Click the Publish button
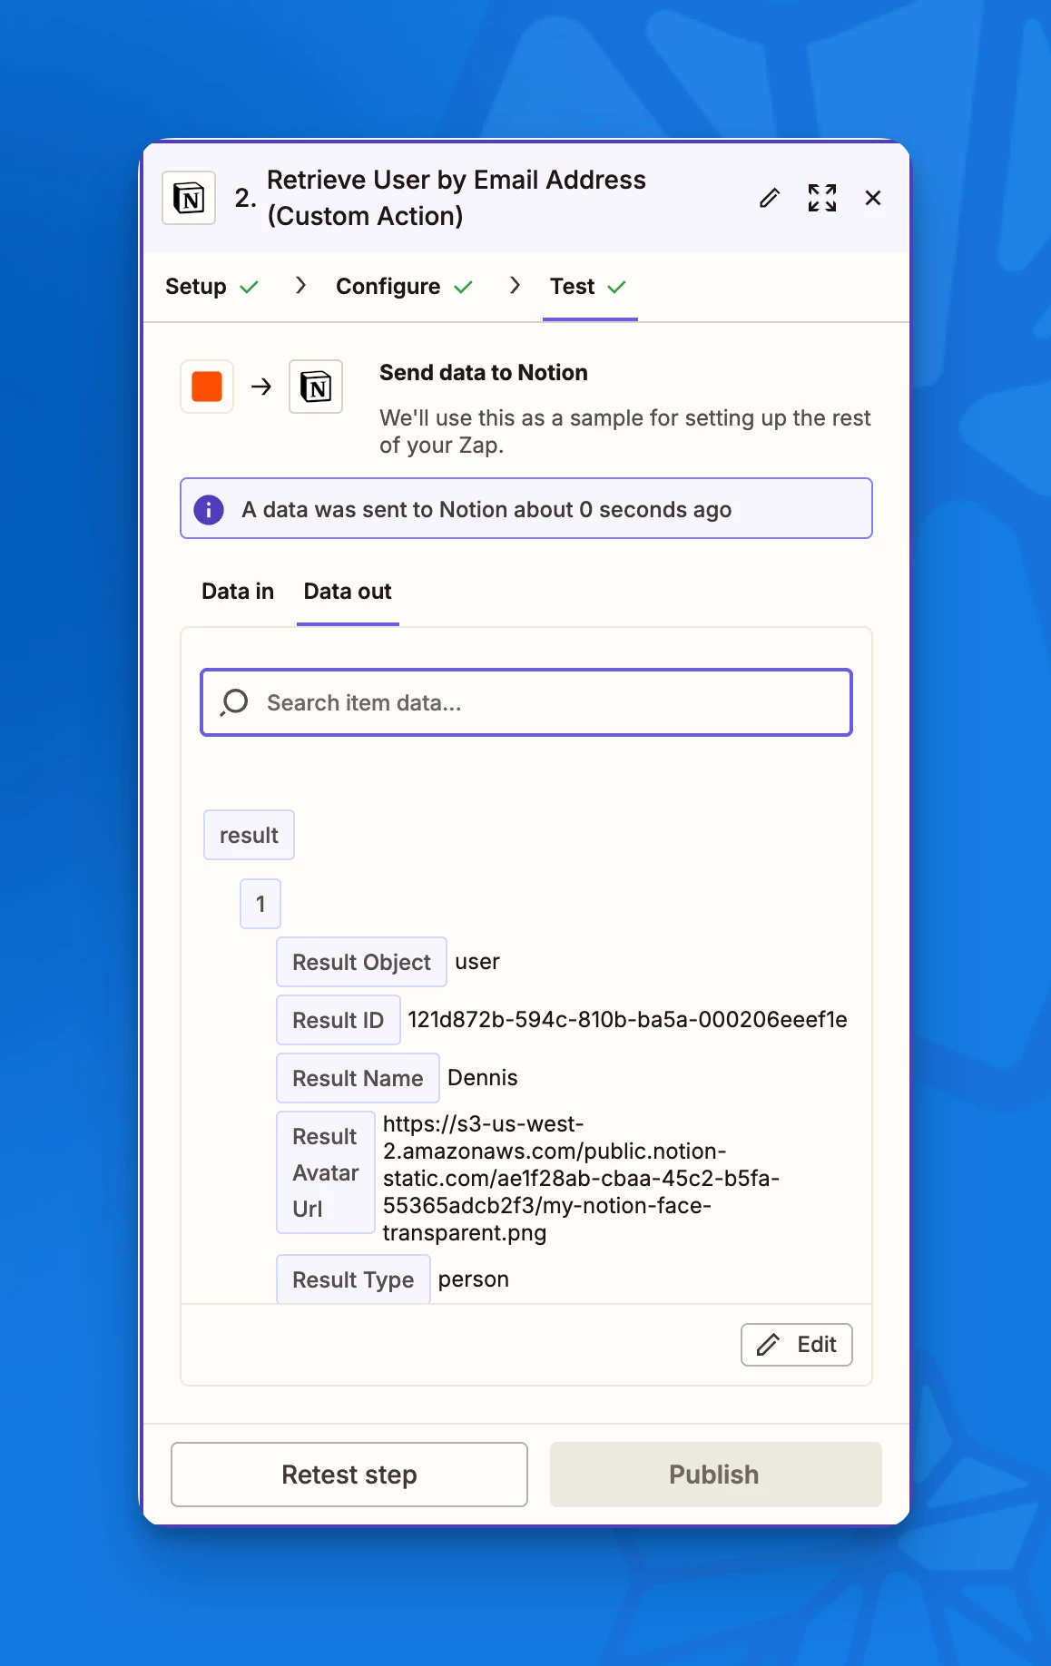 click(x=716, y=1475)
